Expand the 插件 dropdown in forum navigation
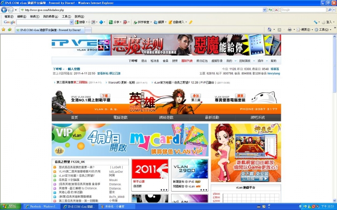The width and height of the screenshot is (337, 210). (267, 61)
